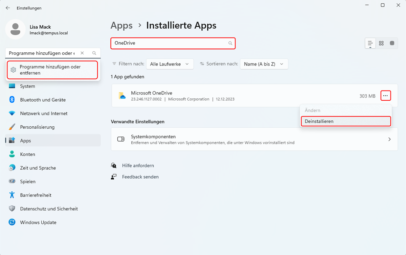Click version number 23.246.1127.0002
The image size is (406, 255).
pos(146,99)
